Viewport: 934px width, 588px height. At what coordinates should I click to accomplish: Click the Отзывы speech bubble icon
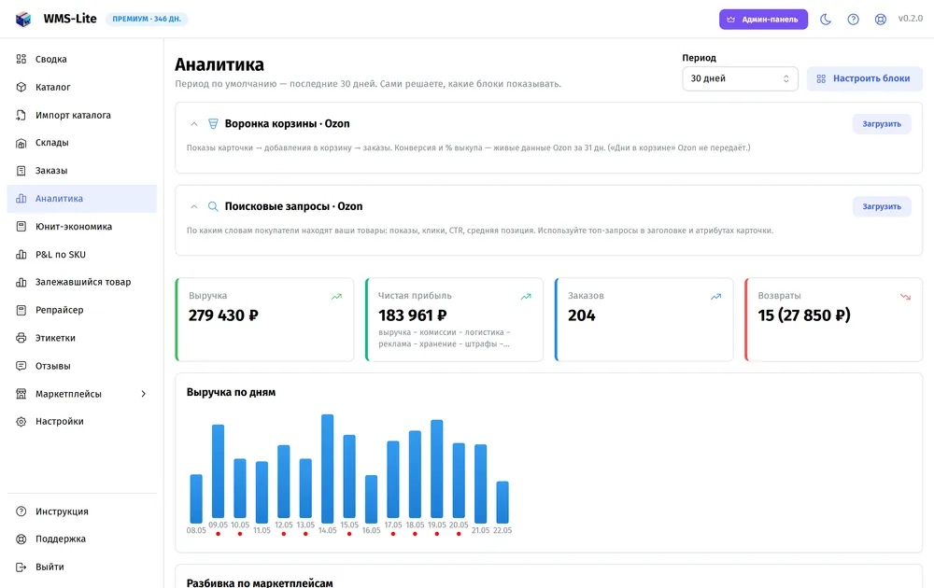click(21, 366)
